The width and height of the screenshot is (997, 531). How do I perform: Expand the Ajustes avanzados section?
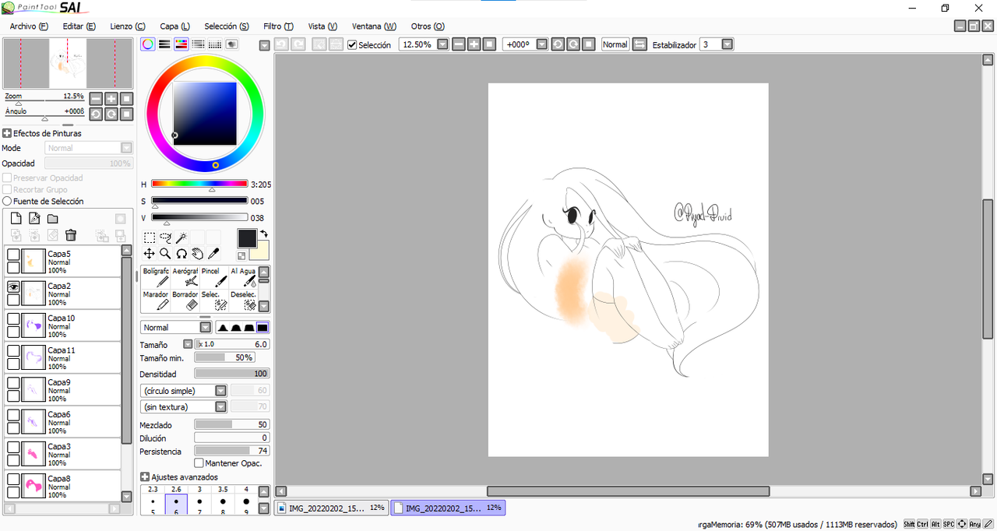(145, 477)
